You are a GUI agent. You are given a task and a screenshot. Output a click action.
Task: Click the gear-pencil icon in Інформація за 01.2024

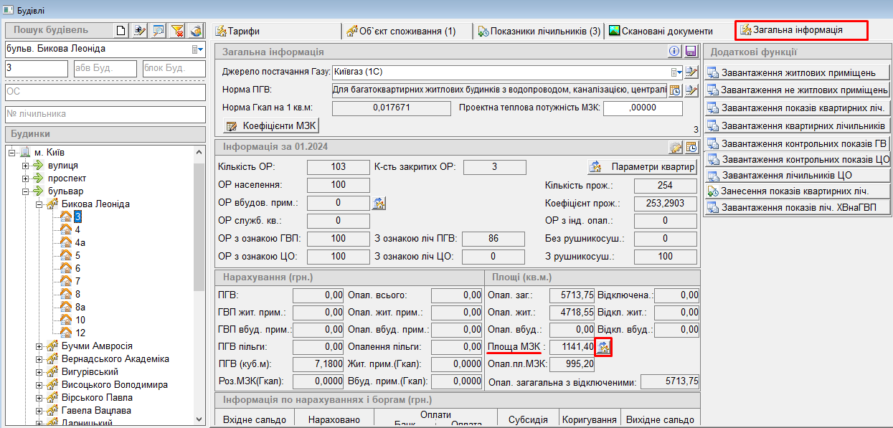click(x=675, y=147)
